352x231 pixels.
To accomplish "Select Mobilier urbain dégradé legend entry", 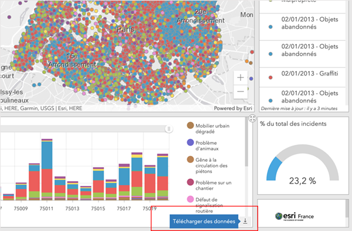I will tap(208, 128).
